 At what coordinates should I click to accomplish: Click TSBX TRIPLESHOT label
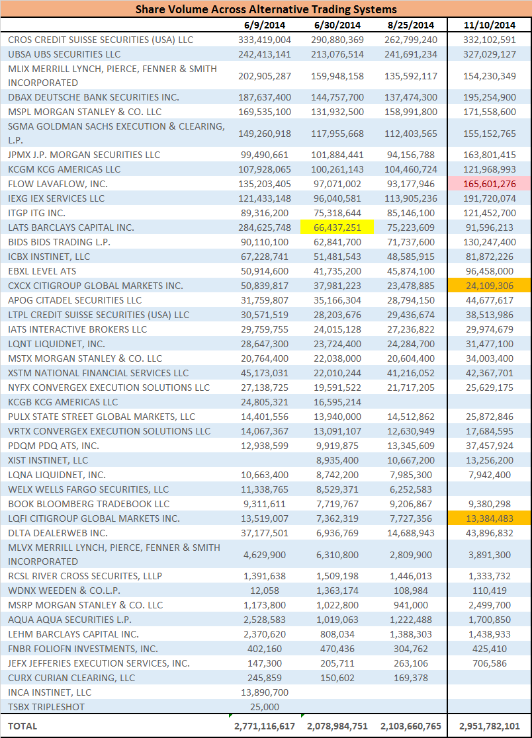[x=46, y=708]
